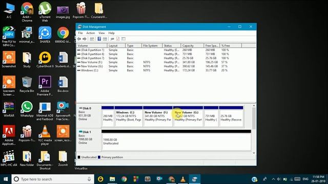
Task: Select the (Disk 0 partition 1) volume row
Action: tap(166, 50)
